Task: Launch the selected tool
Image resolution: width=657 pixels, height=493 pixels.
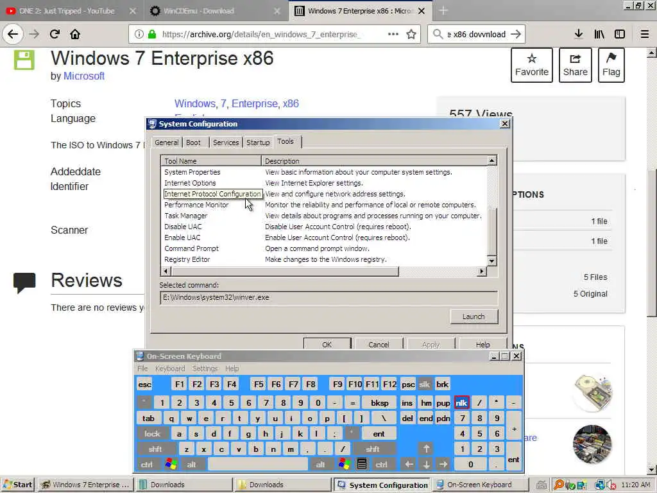Action: pyautogui.click(x=474, y=316)
